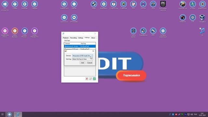Open the FileZilla desktop icon
Screen dimensions: 208x117
(x=74, y=5)
